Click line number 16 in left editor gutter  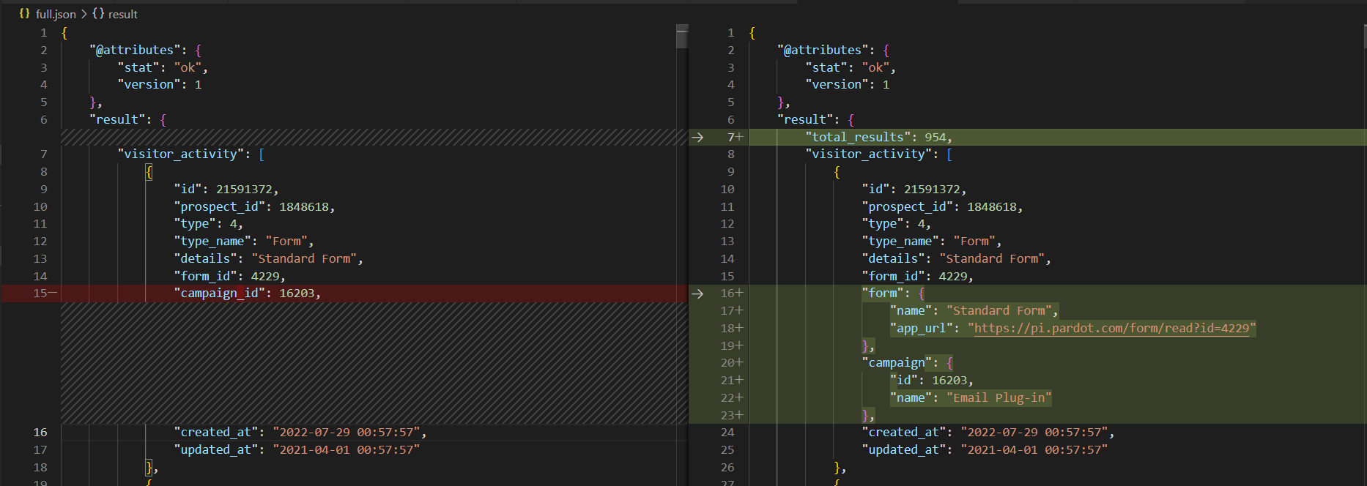click(x=40, y=433)
